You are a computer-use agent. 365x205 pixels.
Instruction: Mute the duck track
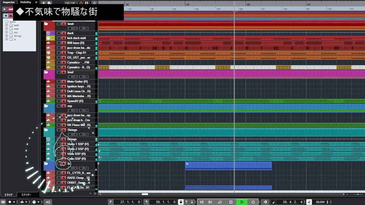59,33
